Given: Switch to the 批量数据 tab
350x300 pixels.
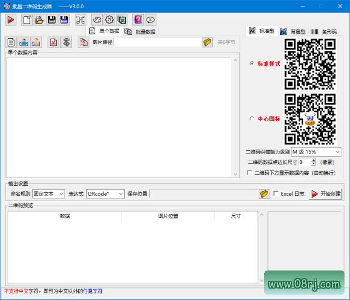Looking at the screenshot, I should pyautogui.click(x=140, y=32).
